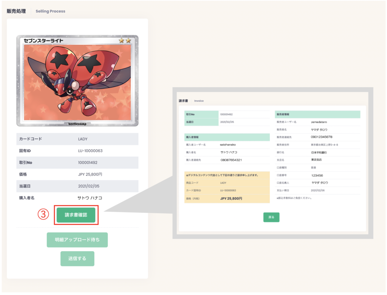Click the beetlecamp label under the card art

[77, 124]
